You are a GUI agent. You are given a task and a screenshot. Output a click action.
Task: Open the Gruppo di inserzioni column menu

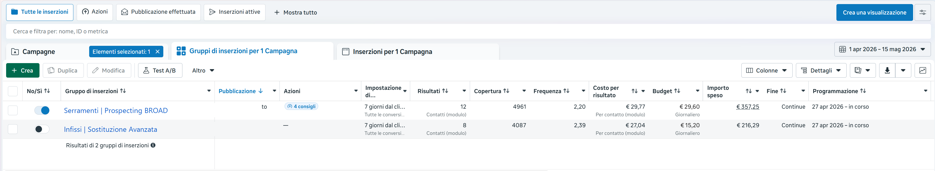click(x=209, y=91)
